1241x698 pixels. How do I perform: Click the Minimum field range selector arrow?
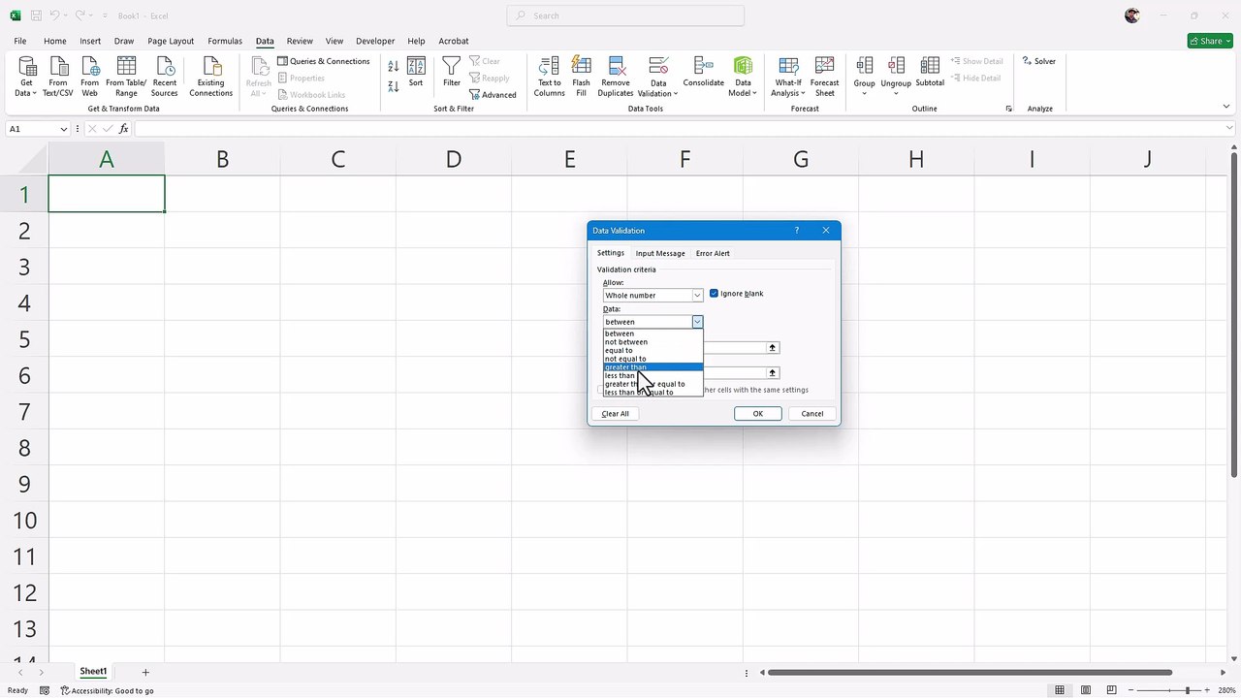773,347
